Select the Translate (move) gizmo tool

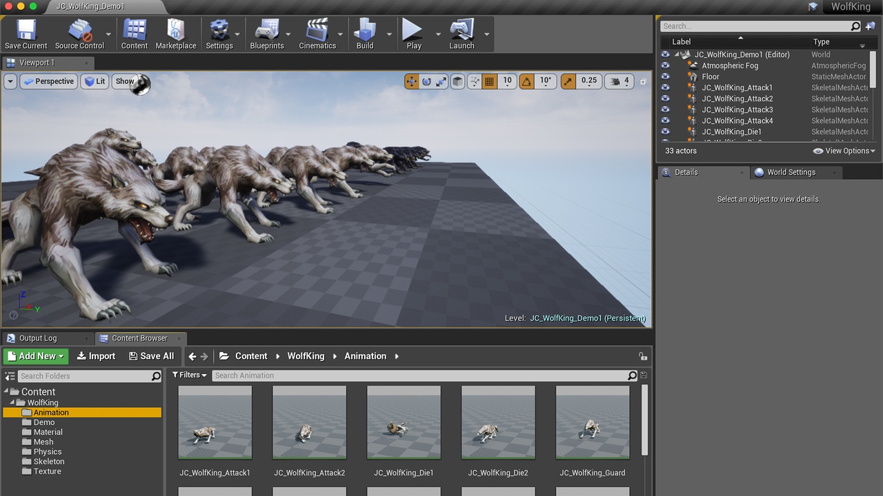point(412,81)
